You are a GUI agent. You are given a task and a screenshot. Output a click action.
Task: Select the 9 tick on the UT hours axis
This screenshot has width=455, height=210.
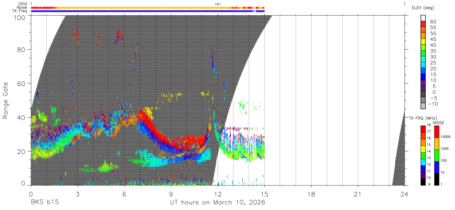(171, 194)
